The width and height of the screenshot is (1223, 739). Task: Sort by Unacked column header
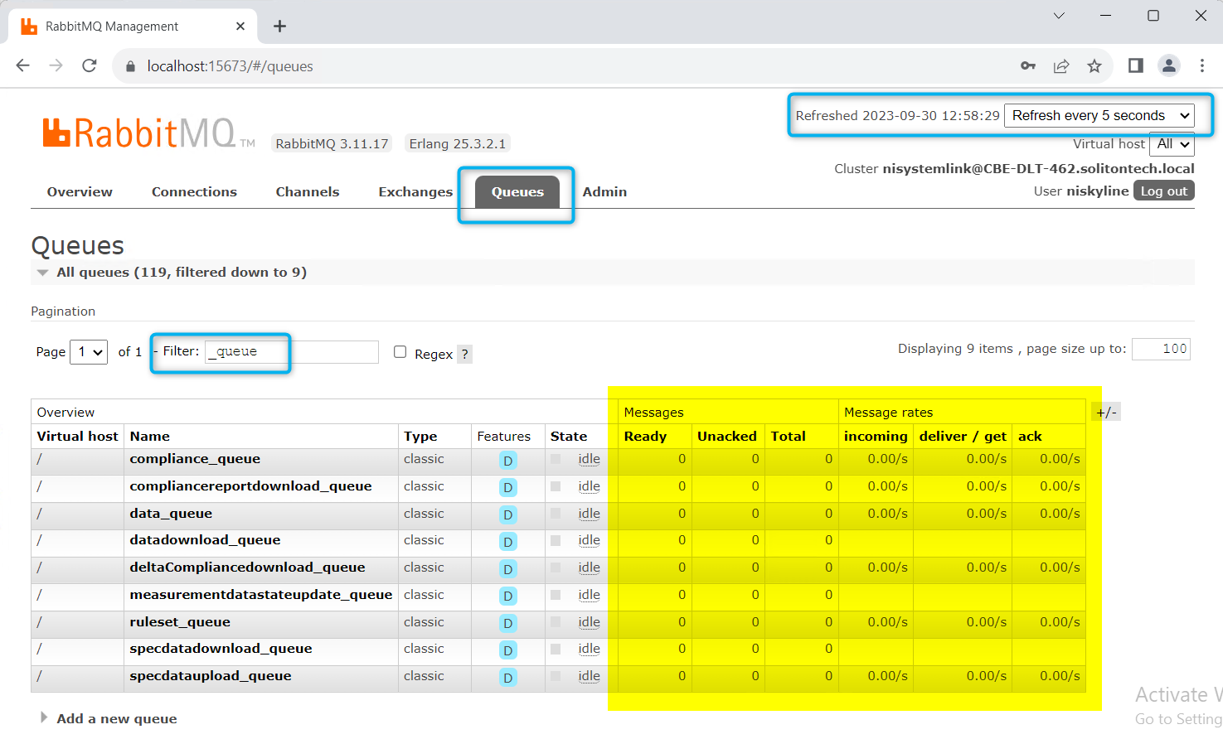(x=727, y=437)
